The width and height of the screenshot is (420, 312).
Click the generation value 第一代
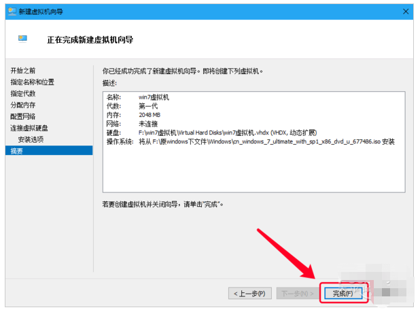pos(148,106)
